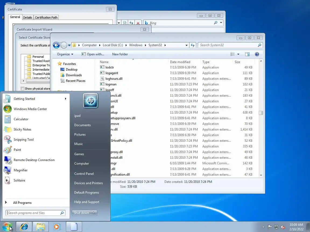The image size is (310, 232).
Task: Click the search magnifier in System32 box
Action: [x=259, y=45]
